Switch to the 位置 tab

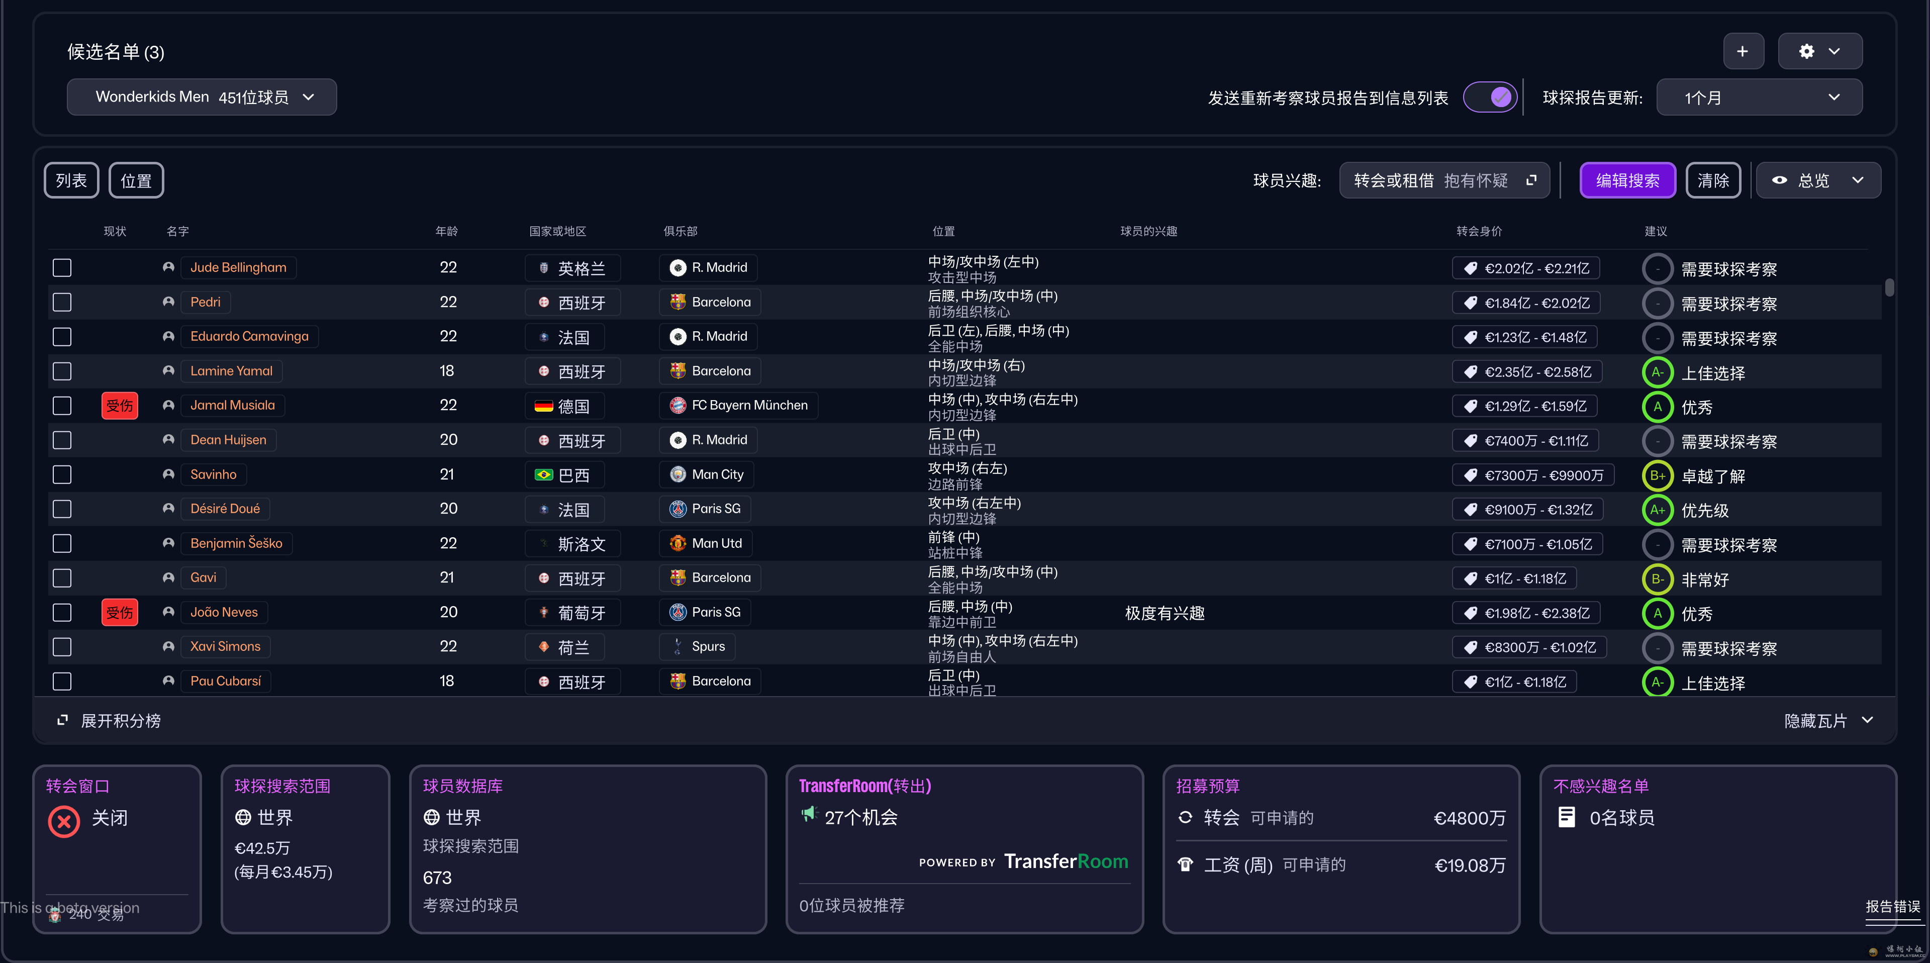136,180
